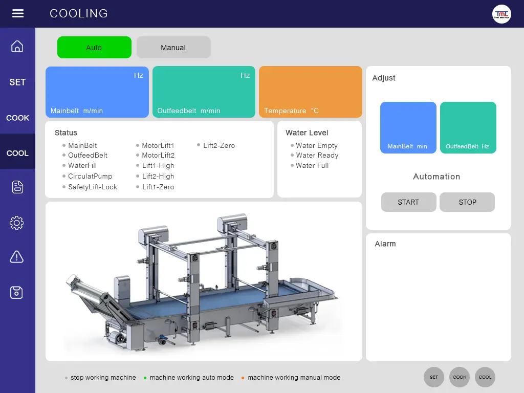This screenshot has height=393, width=524.
Task: Click the company logo in top right
Action: coord(501,14)
